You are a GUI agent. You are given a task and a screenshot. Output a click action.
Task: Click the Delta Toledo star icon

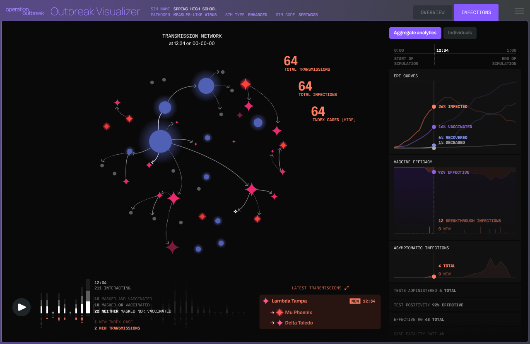(x=280, y=323)
